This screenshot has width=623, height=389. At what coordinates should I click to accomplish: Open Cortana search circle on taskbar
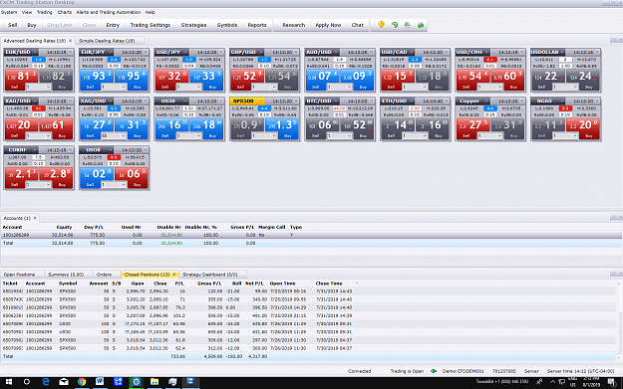27,382
